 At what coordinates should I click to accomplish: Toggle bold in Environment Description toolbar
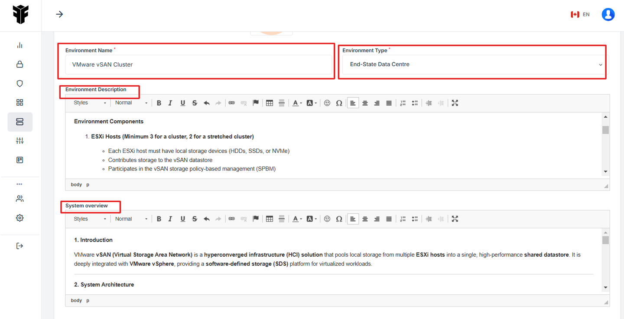pyautogui.click(x=159, y=103)
